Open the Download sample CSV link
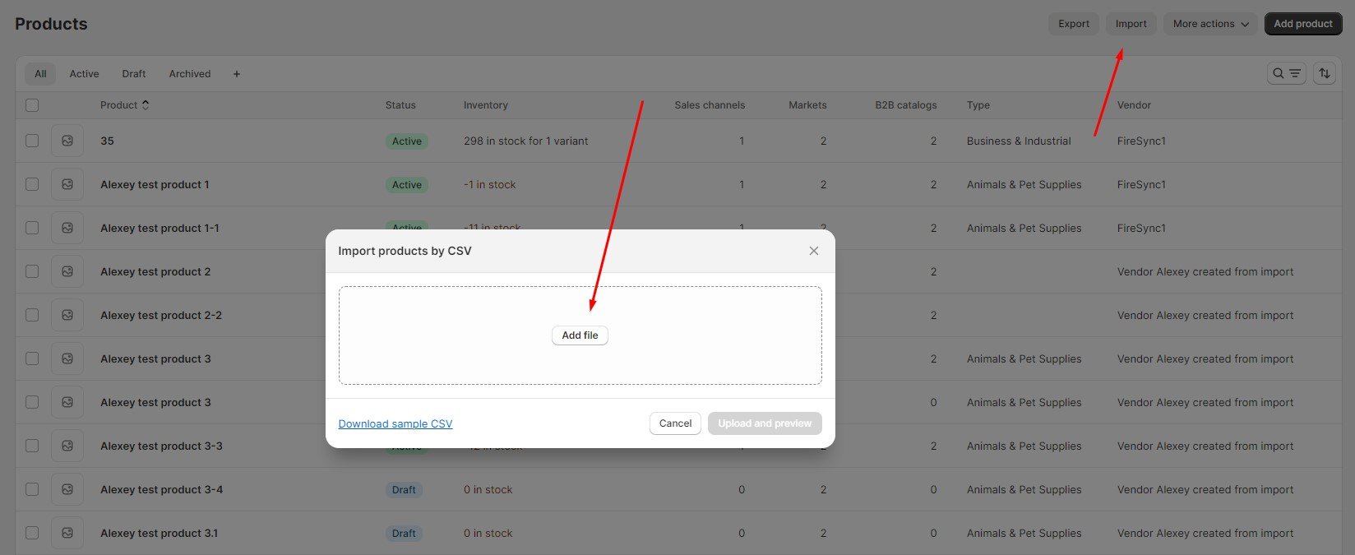The width and height of the screenshot is (1355, 555). click(395, 423)
